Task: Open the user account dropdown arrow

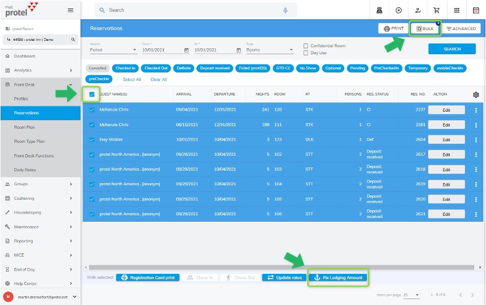Action: click(x=75, y=297)
